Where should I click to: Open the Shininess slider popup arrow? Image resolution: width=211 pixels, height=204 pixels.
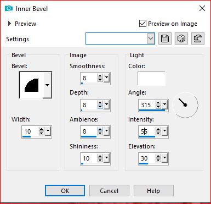pyautogui.click(x=106, y=158)
